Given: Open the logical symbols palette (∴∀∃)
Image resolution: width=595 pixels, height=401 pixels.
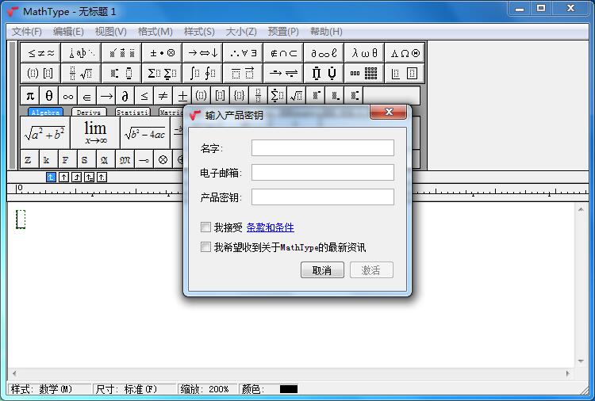Looking at the screenshot, I should 244,53.
